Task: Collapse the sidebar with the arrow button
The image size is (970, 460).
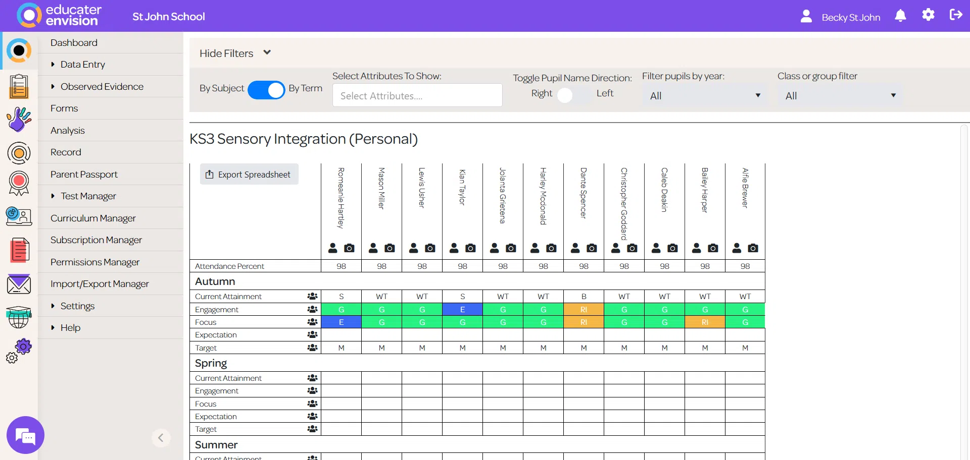Action: tap(161, 438)
